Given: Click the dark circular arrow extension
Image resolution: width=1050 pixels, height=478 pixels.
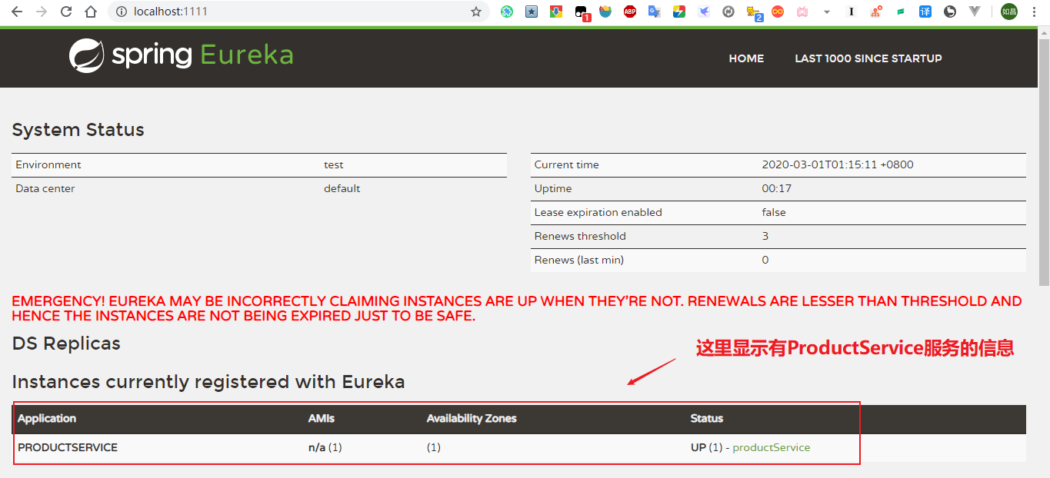Looking at the screenshot, I should 950,12.
